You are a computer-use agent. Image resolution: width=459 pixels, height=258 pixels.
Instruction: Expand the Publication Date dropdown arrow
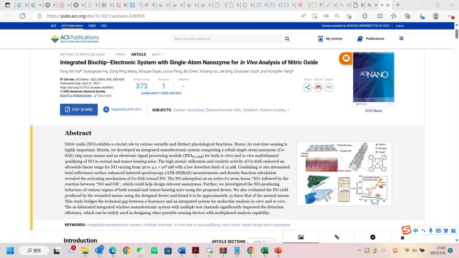tap(101, 83)
